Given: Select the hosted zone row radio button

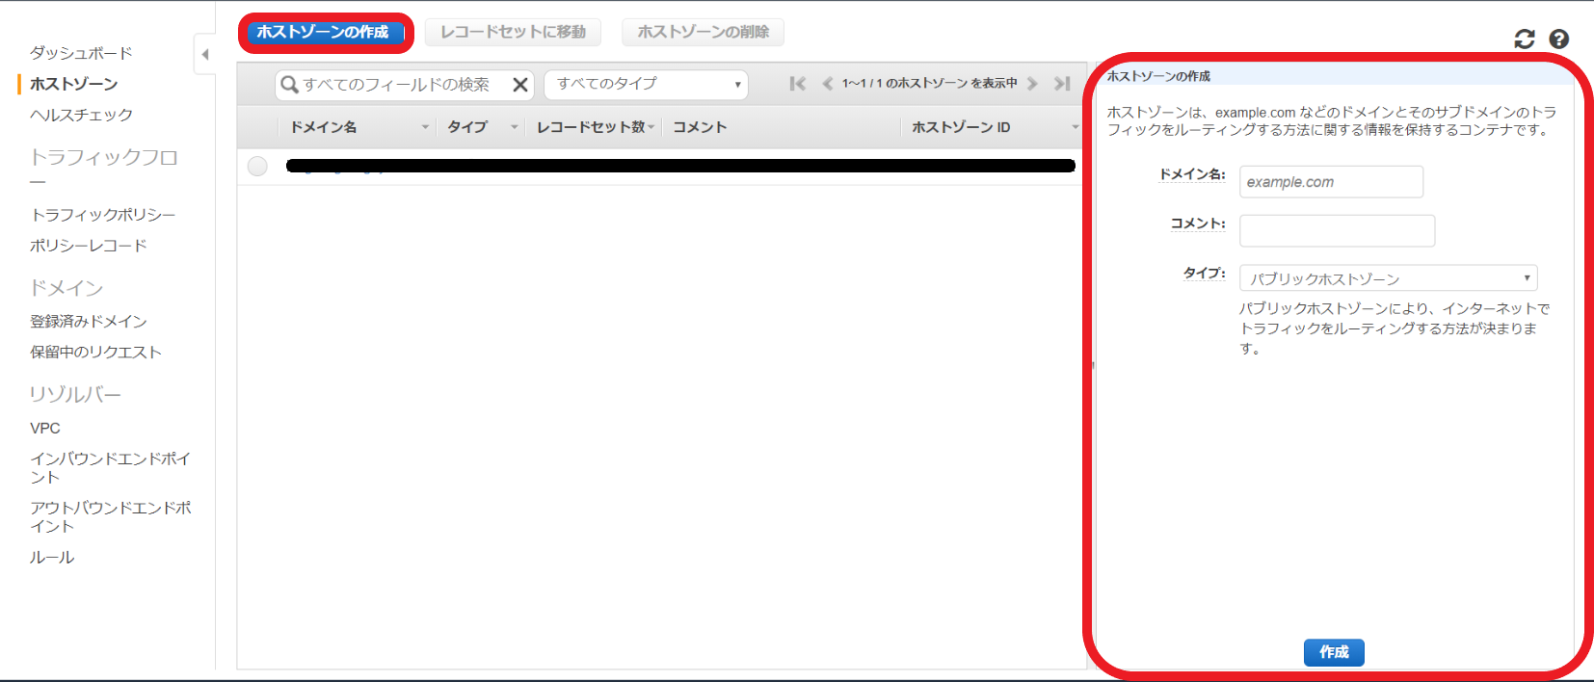Looking at the screenshot, I should point(257,166).
